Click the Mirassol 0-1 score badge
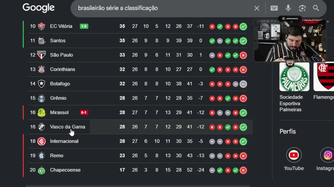This screenshot has height=187, width=334. (84, 112)
